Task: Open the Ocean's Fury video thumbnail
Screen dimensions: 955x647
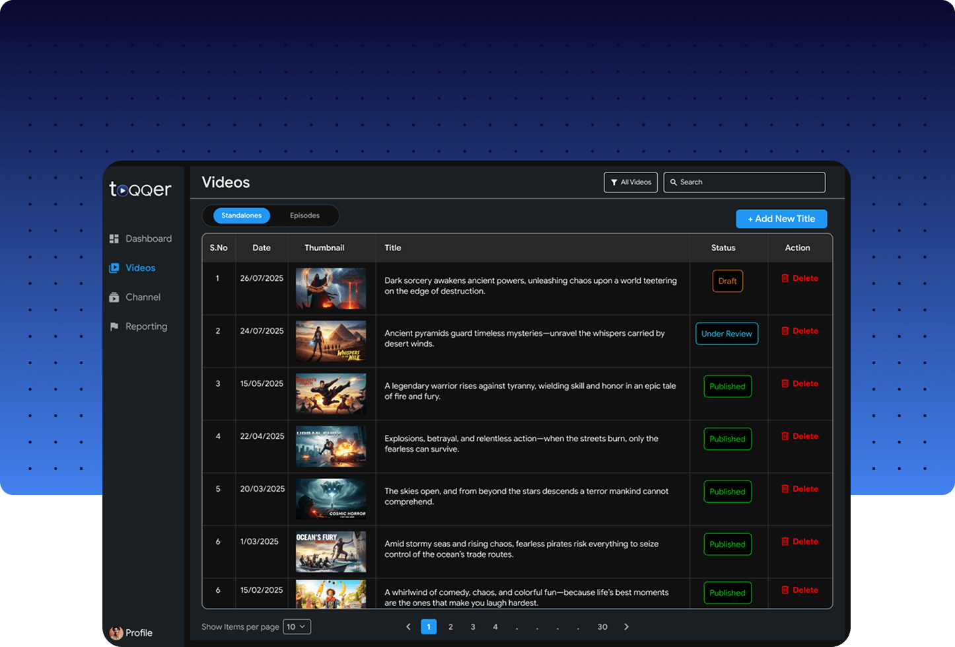Action: tap(331, 552)
